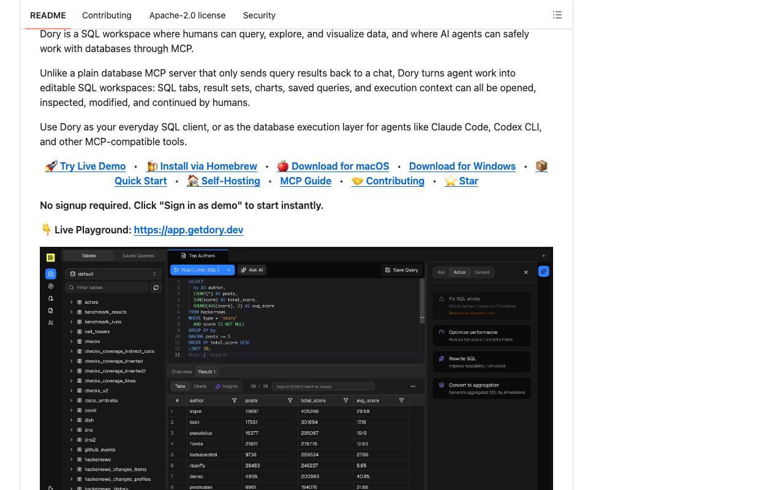This screenshot has height=490, width=784.
Task: Close the AI action panel with the X
Action: pos(526,272)
